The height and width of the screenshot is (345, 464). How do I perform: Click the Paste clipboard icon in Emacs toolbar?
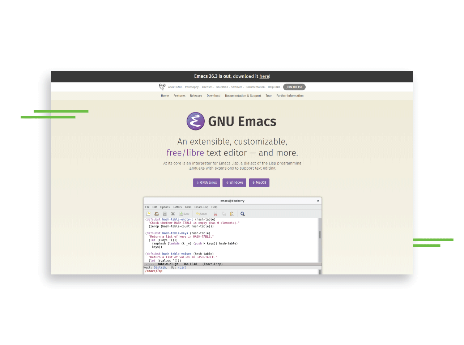coord(232,214)
